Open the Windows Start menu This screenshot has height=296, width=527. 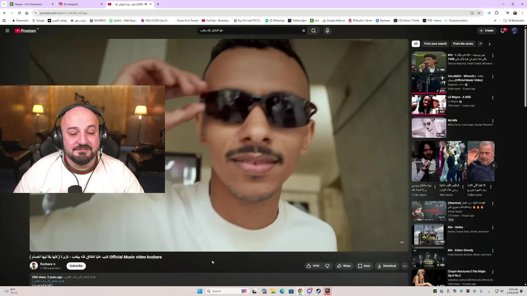click(x=200, y=291)
